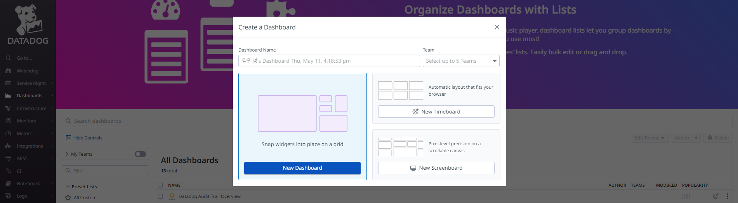Open the Audit Trail row three-dot menu

[727, 196]
